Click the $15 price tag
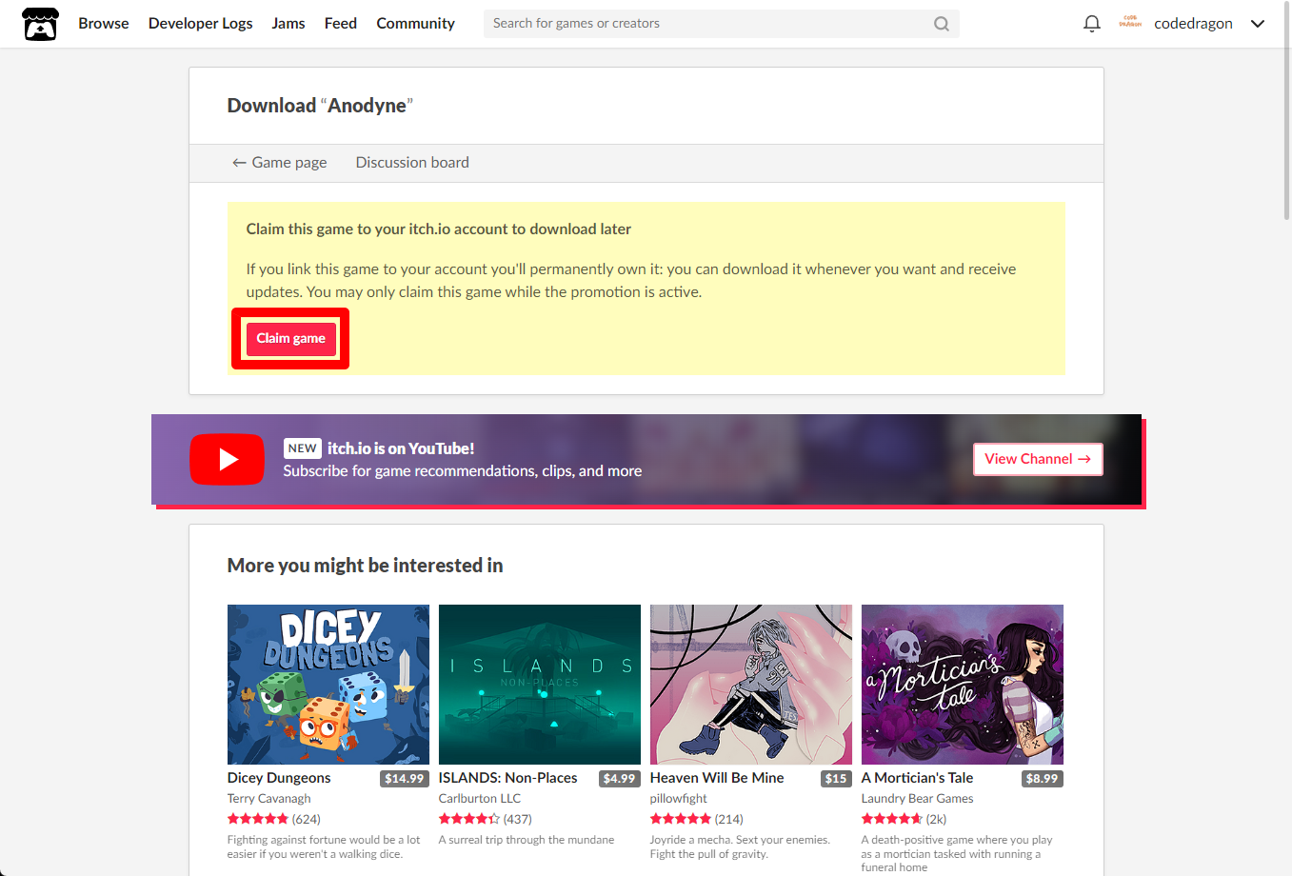Image resolution: width=1292 pixels, height=876 pixels. (836, 779)
